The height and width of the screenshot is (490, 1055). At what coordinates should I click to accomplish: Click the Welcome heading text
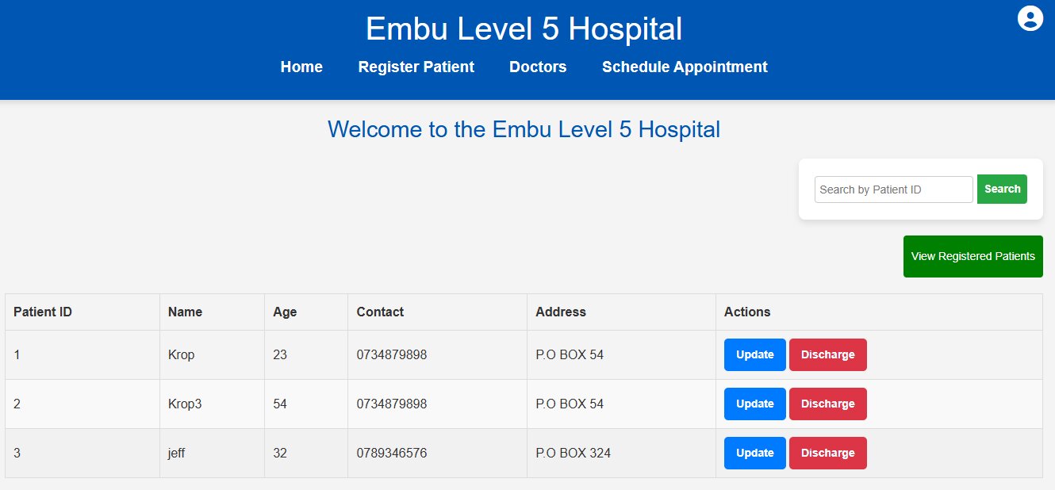(524, 129)
